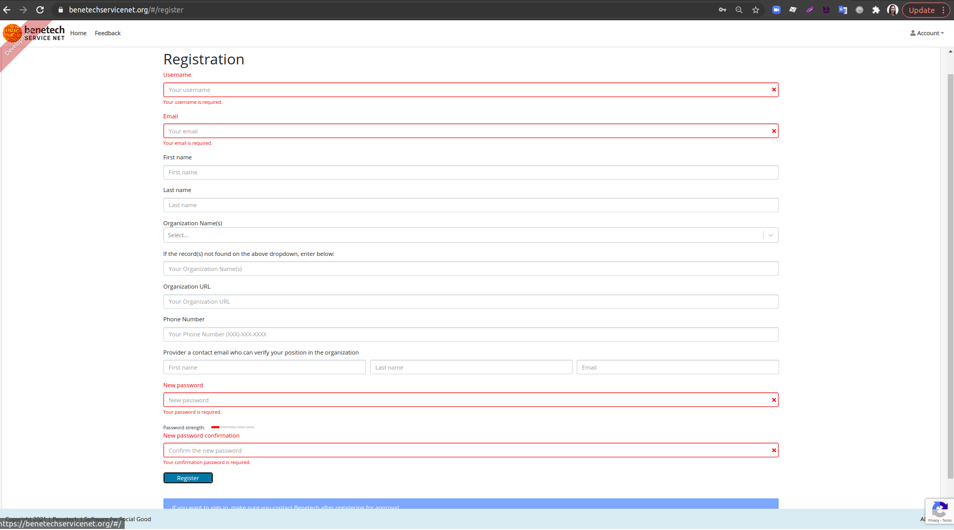Image resolution: width=954 pixels, height=530 pixels.
Task: Bookmark the page with the star icon
Action: [x=756, y=9]
